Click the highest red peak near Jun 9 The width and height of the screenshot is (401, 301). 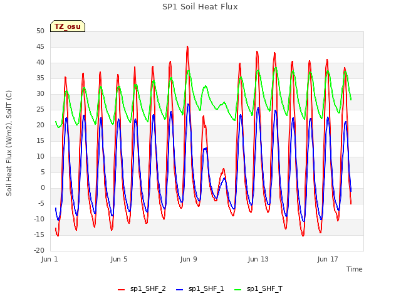tap(187, 47)
